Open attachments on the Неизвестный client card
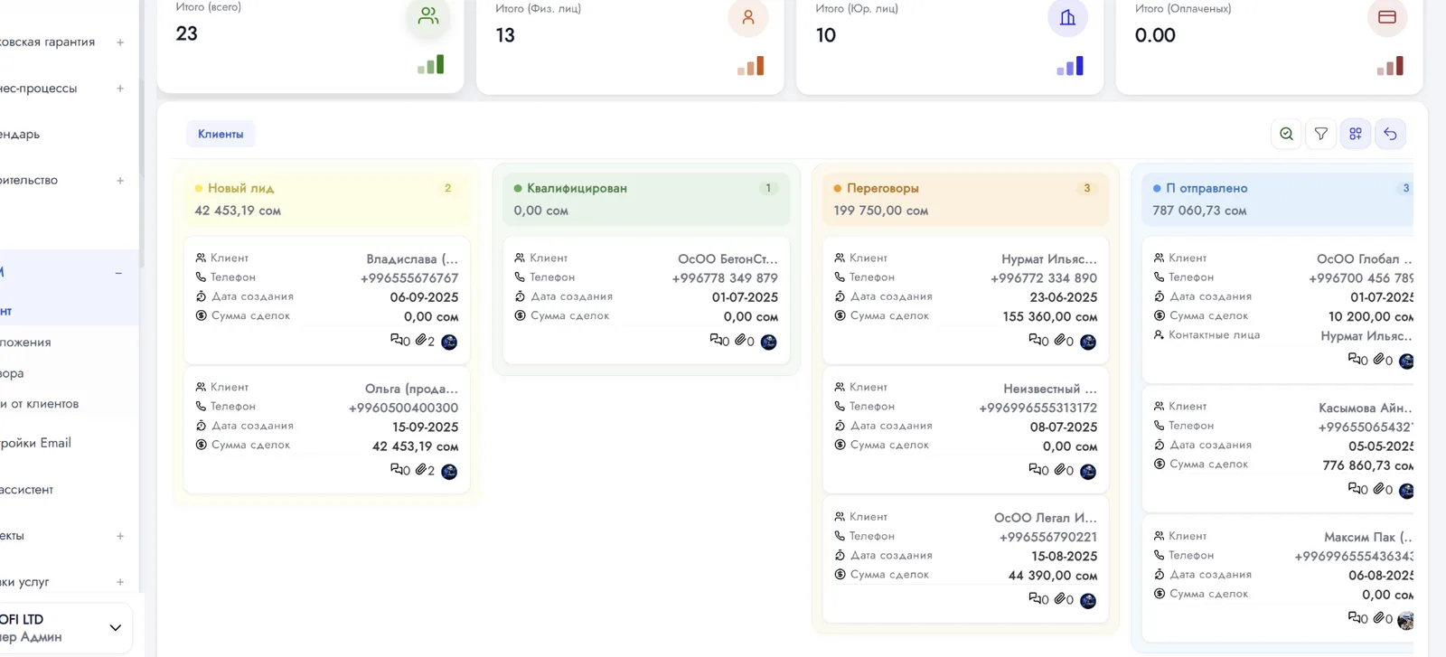Screen dimensions: 1446x657 click(x=1064, y=470)
